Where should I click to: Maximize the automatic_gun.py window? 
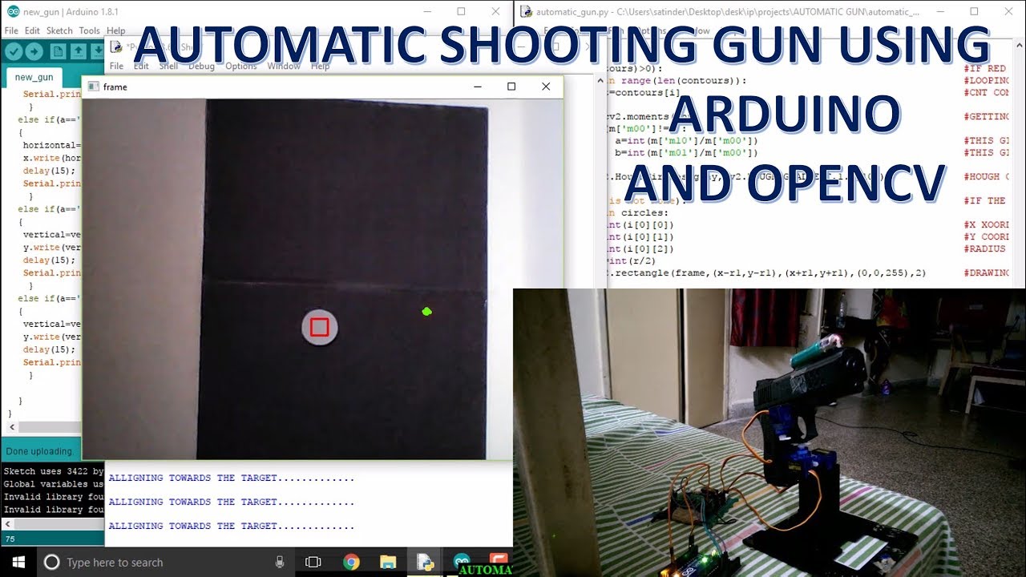point(974,11)
